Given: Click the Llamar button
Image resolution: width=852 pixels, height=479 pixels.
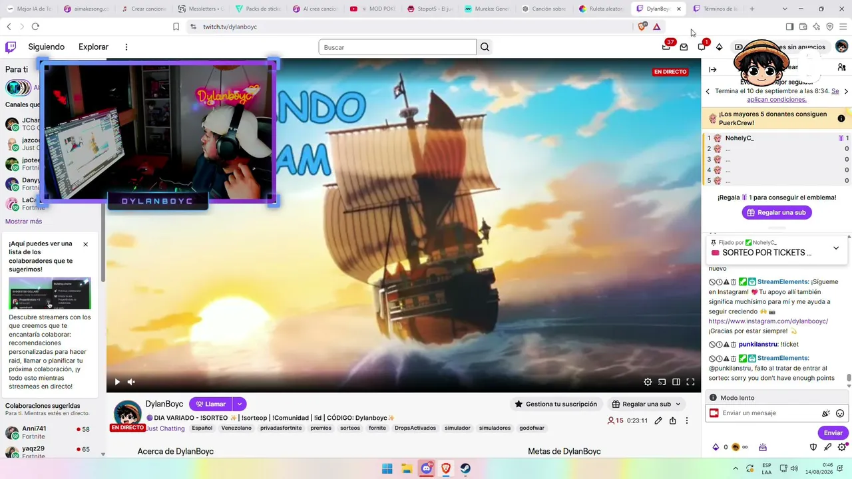Looking at the screenshot, I should pyautogui.click(x=211, y=404).
